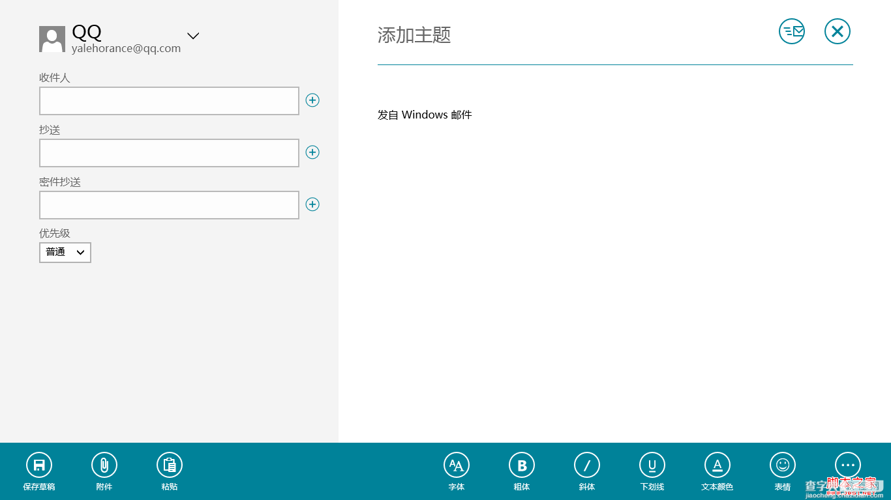
Task: Toggle 下划线 underline formatting
Action: tap(652, 465)
